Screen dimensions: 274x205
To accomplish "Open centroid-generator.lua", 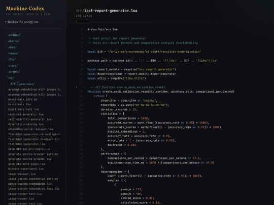I will (x=26, y=114).
